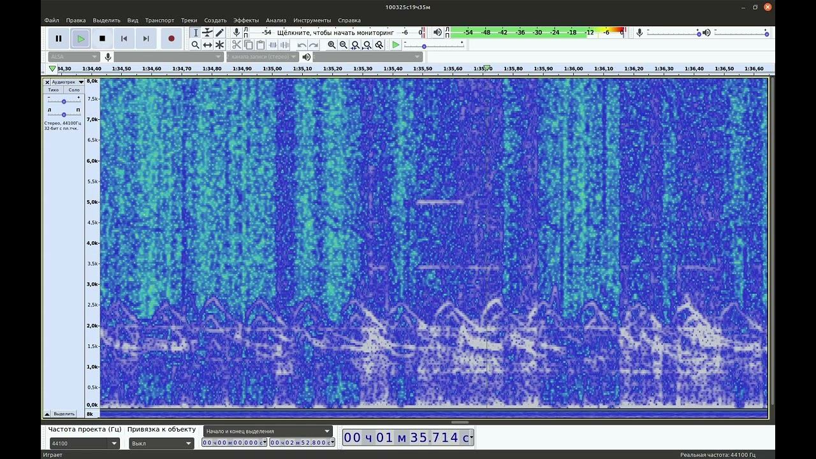
Task: Open the Анализ menu
Action: (x=276, y=20)
